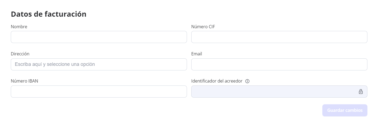Click the empty box for the billing email
This screenshot has height=125, width=379.
click(279, 65)
